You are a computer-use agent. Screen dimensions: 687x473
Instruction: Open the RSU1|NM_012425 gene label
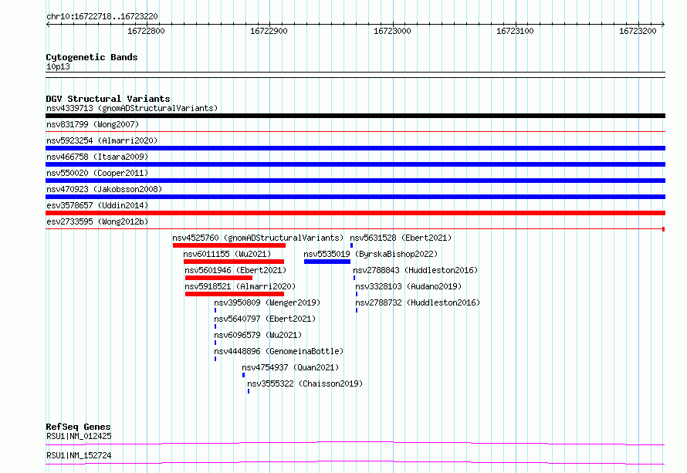pyautogui.click(x=79, y=436)
